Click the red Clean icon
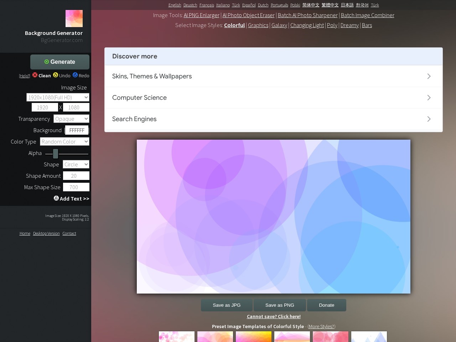Screen dimensions: 456x342 (x=35, y=75)
